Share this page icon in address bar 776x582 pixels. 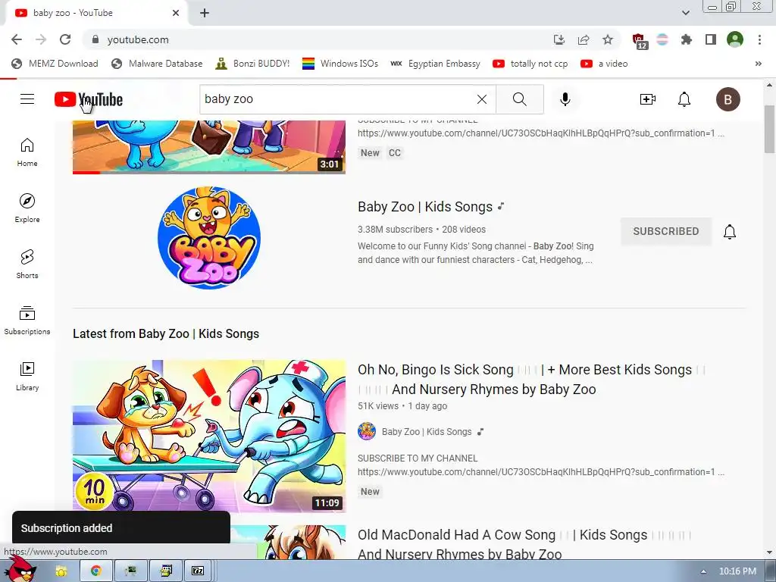click(x=584, y=39)
